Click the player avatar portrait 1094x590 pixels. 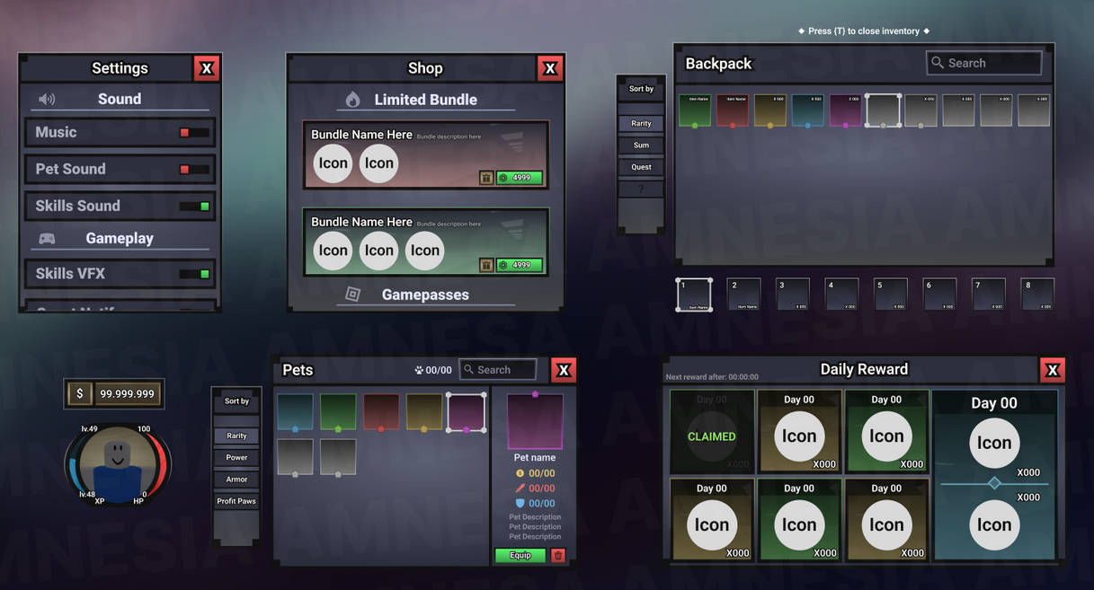pyautogui.click(x=118, y=464)
